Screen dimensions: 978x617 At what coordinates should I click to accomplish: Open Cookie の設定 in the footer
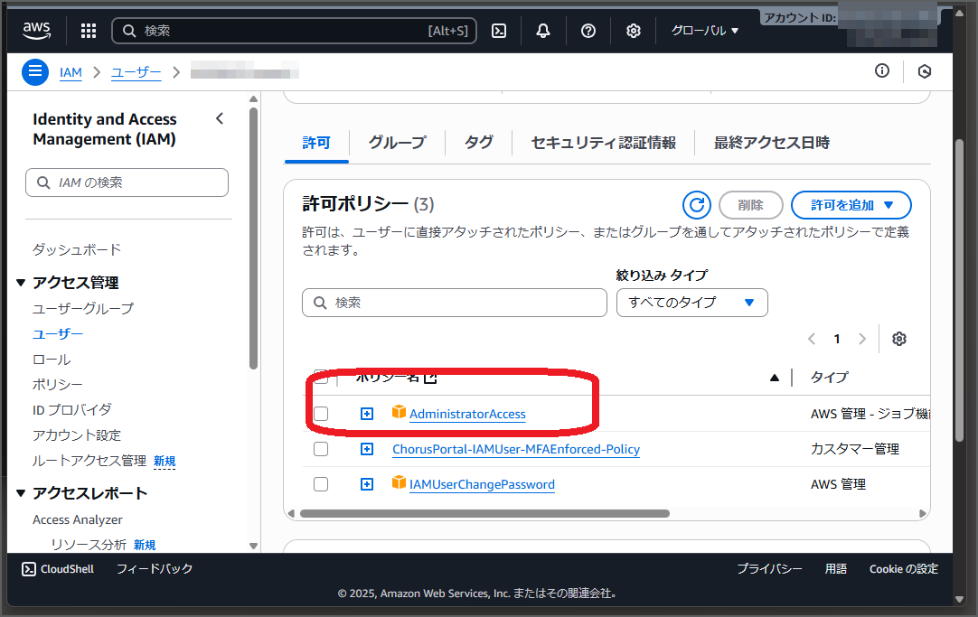pyautogui.click(x=903, y=569)
